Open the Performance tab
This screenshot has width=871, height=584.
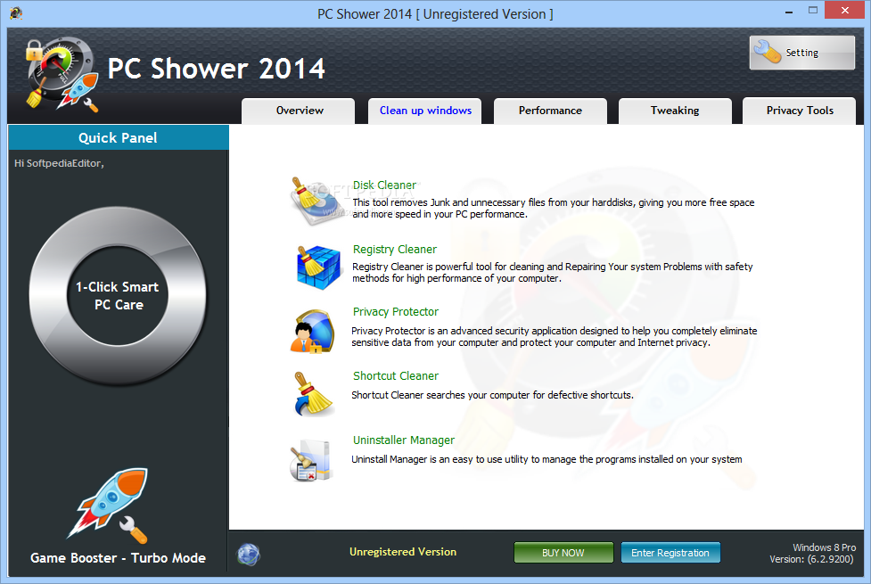(x=550, y=111)
